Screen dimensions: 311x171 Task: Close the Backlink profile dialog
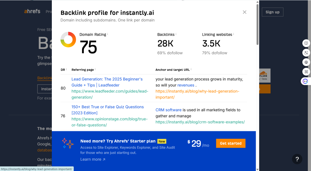click(244, 12)
